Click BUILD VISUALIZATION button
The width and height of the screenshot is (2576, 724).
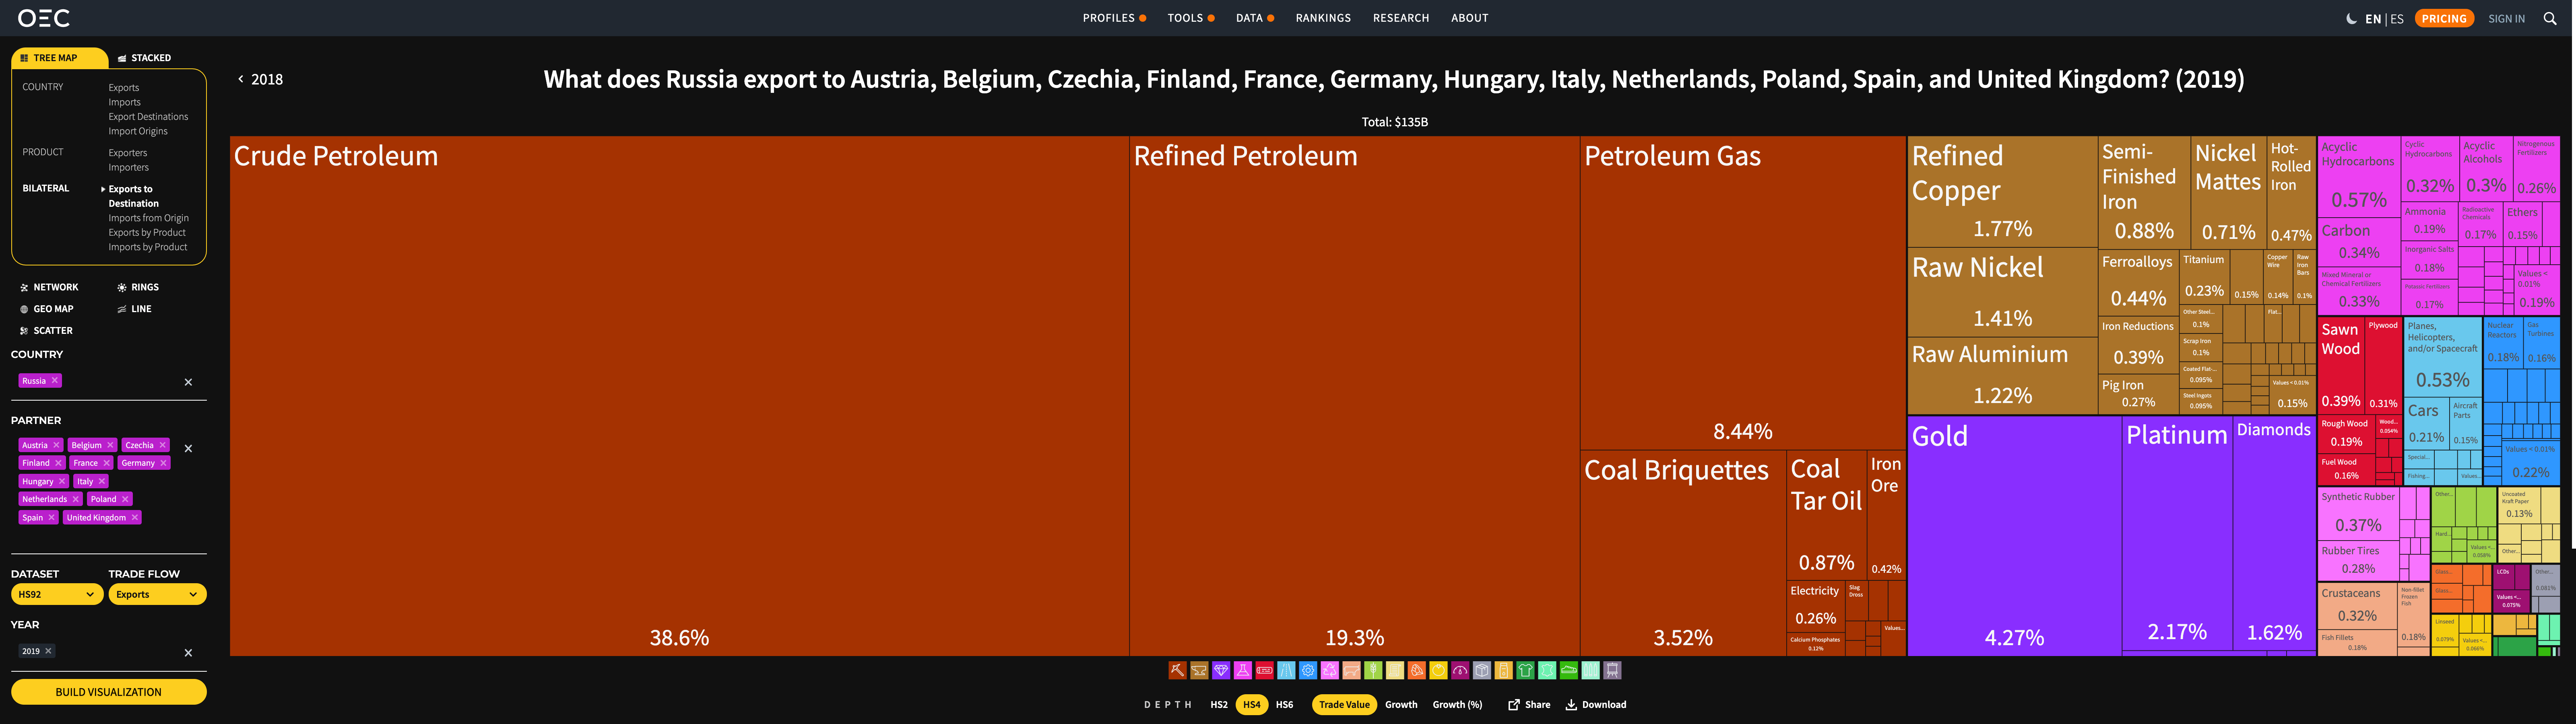pyautogui.click(x=109, y=692)
